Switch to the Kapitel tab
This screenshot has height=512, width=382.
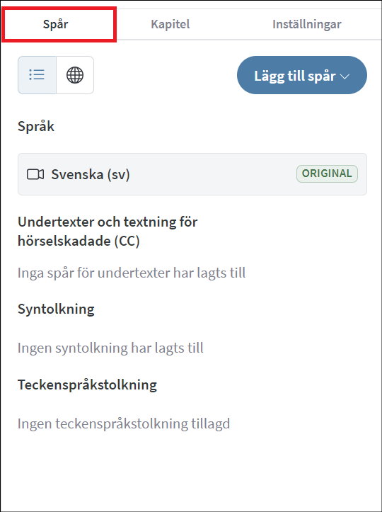coord(170,24)
